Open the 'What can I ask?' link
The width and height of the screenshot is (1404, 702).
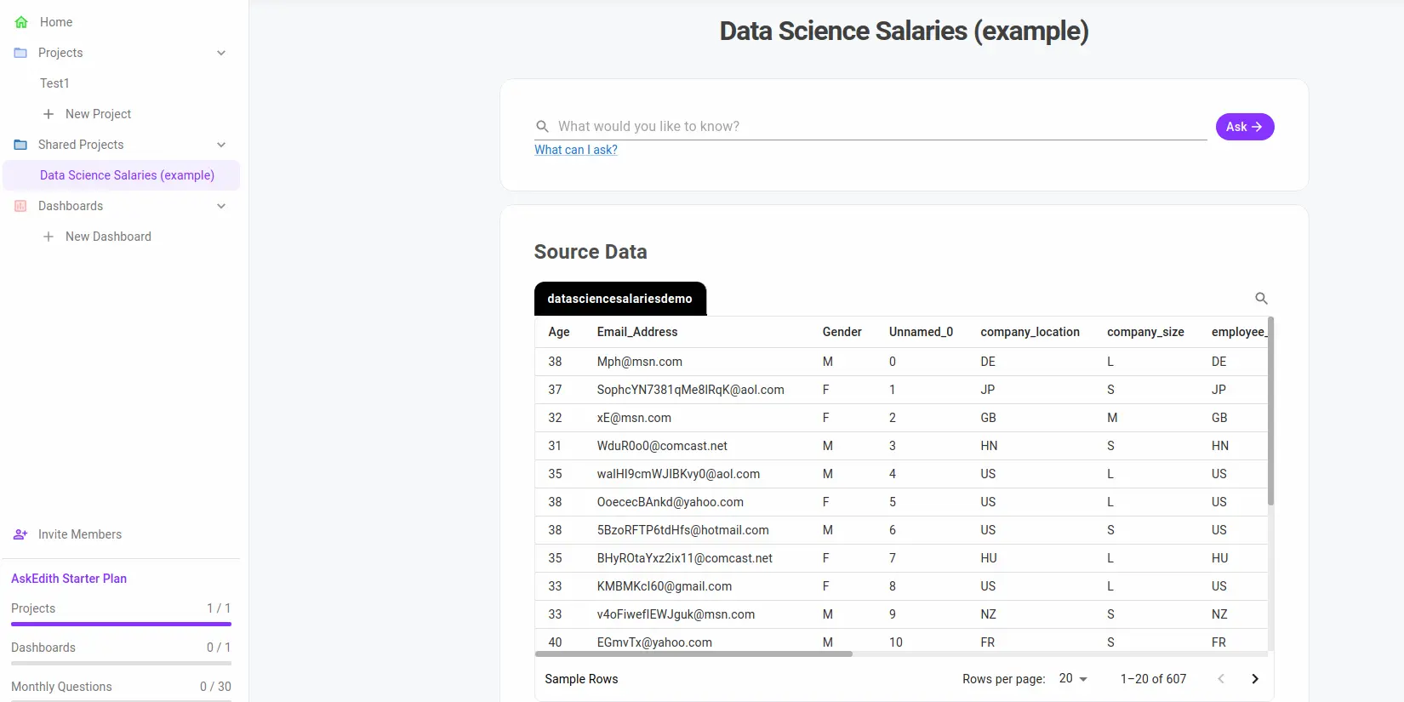576,150
